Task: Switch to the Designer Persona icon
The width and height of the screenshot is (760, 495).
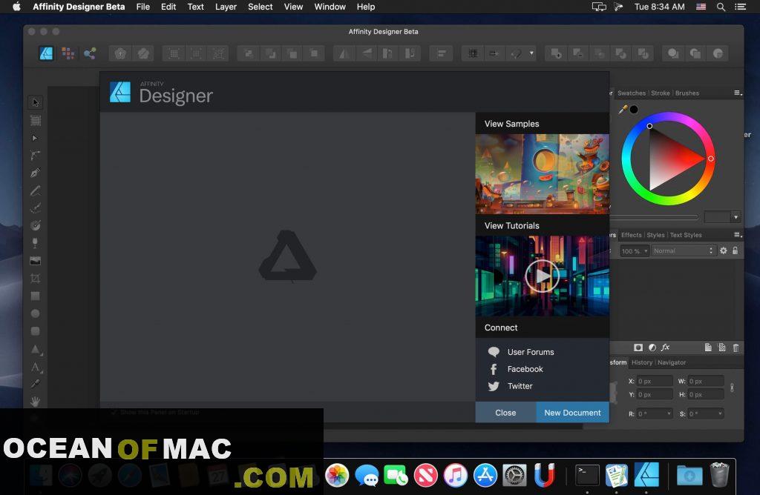Action: point(46,53)
